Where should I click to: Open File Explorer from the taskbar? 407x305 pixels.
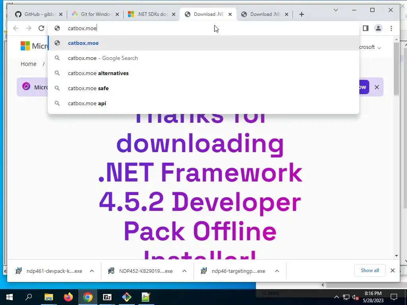[x=48, y=297]
